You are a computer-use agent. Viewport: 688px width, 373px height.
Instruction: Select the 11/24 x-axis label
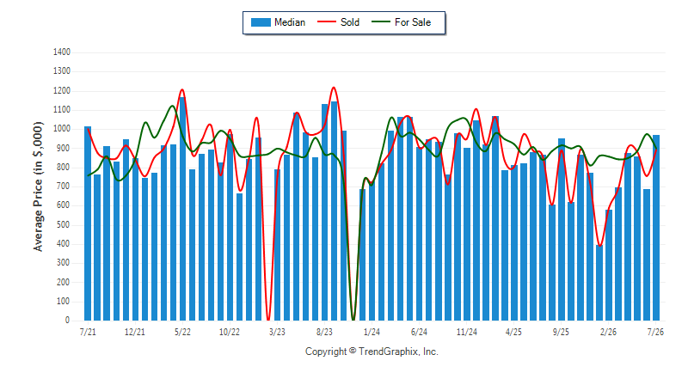point(466,332)
